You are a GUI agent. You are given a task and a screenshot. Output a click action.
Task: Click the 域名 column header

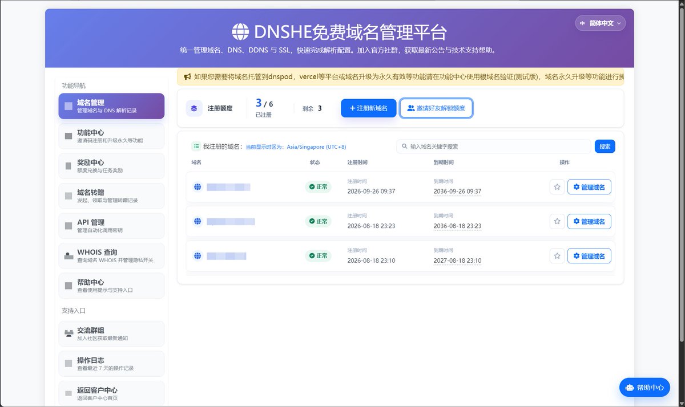pyautogui.click(x=196, y=162)
